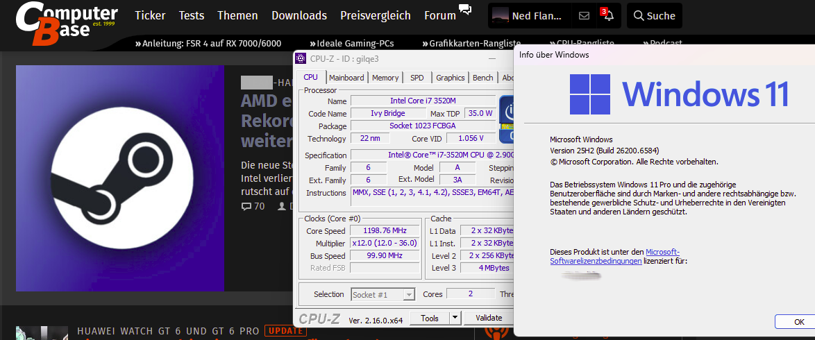
Task: Expand the Tools dropdown arrow in CPU-Z
Action: 455,318
